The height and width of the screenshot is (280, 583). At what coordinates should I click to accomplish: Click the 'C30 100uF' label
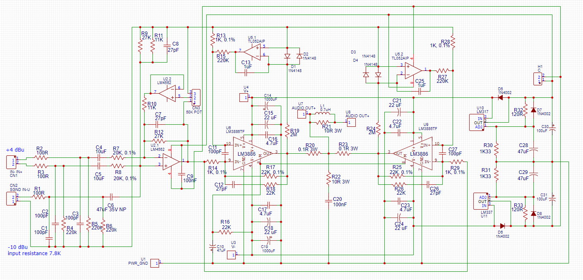pyautogui.click(x=542, y=128)
